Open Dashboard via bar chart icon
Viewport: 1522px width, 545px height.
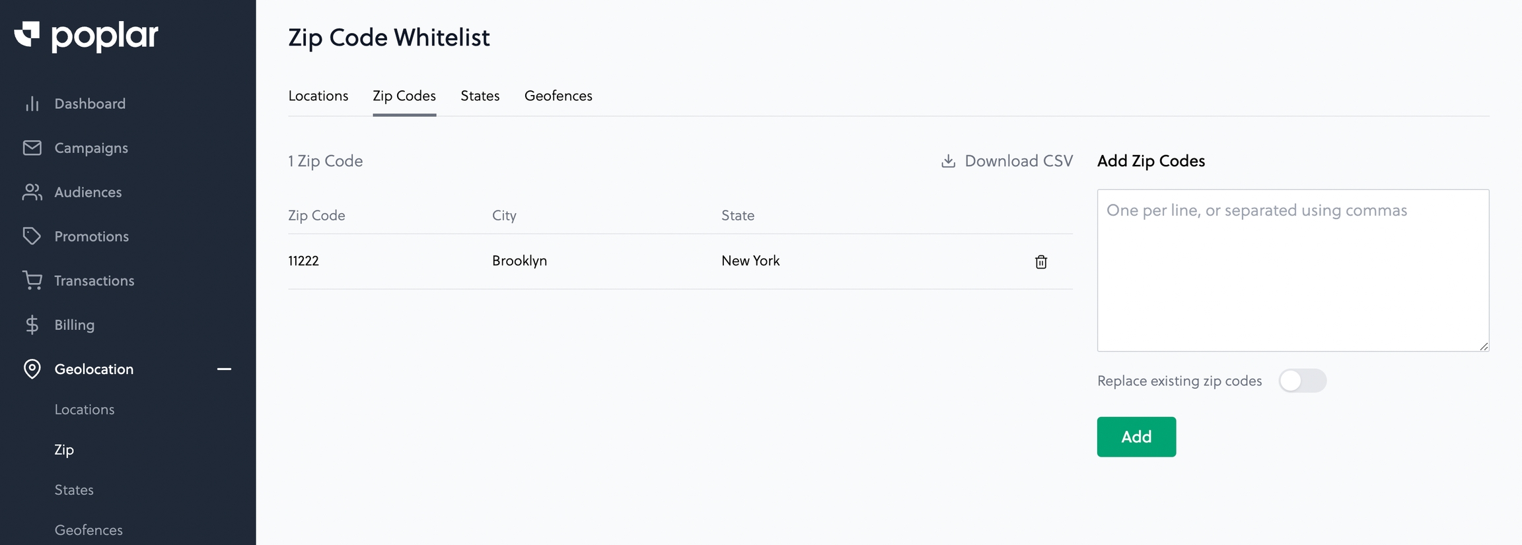(x=32, y=104)
